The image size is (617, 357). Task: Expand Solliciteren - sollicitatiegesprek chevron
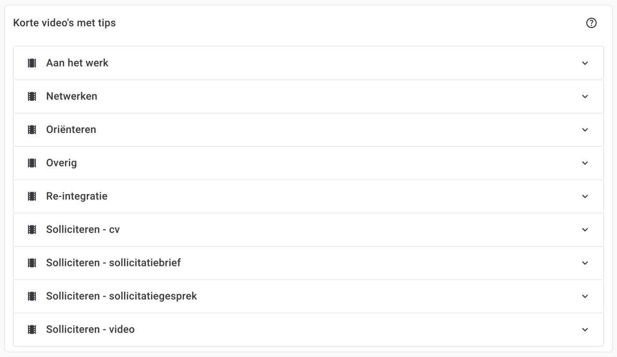pyautogui.click(x=585, y=296)
